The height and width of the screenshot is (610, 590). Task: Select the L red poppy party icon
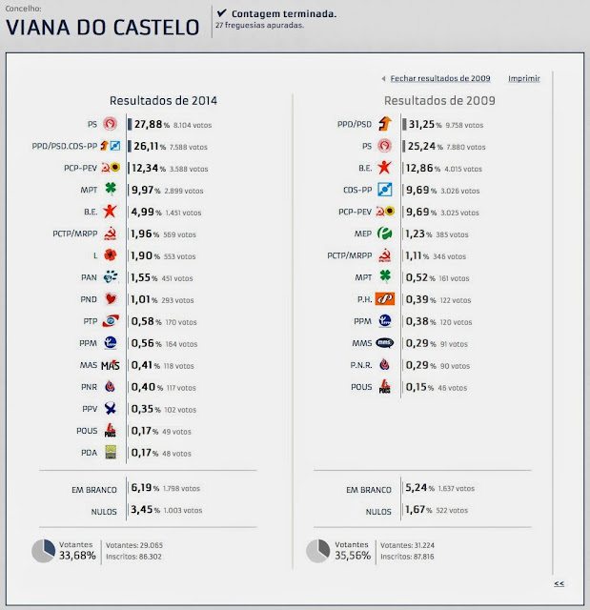pyautogui.click(x=110, y=255)
